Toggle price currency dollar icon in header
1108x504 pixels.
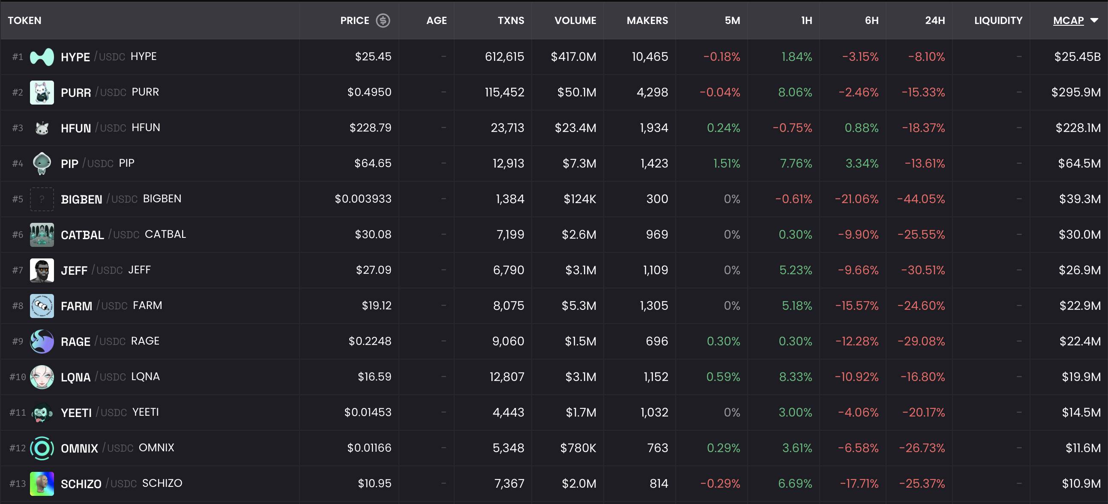(383, 21)
